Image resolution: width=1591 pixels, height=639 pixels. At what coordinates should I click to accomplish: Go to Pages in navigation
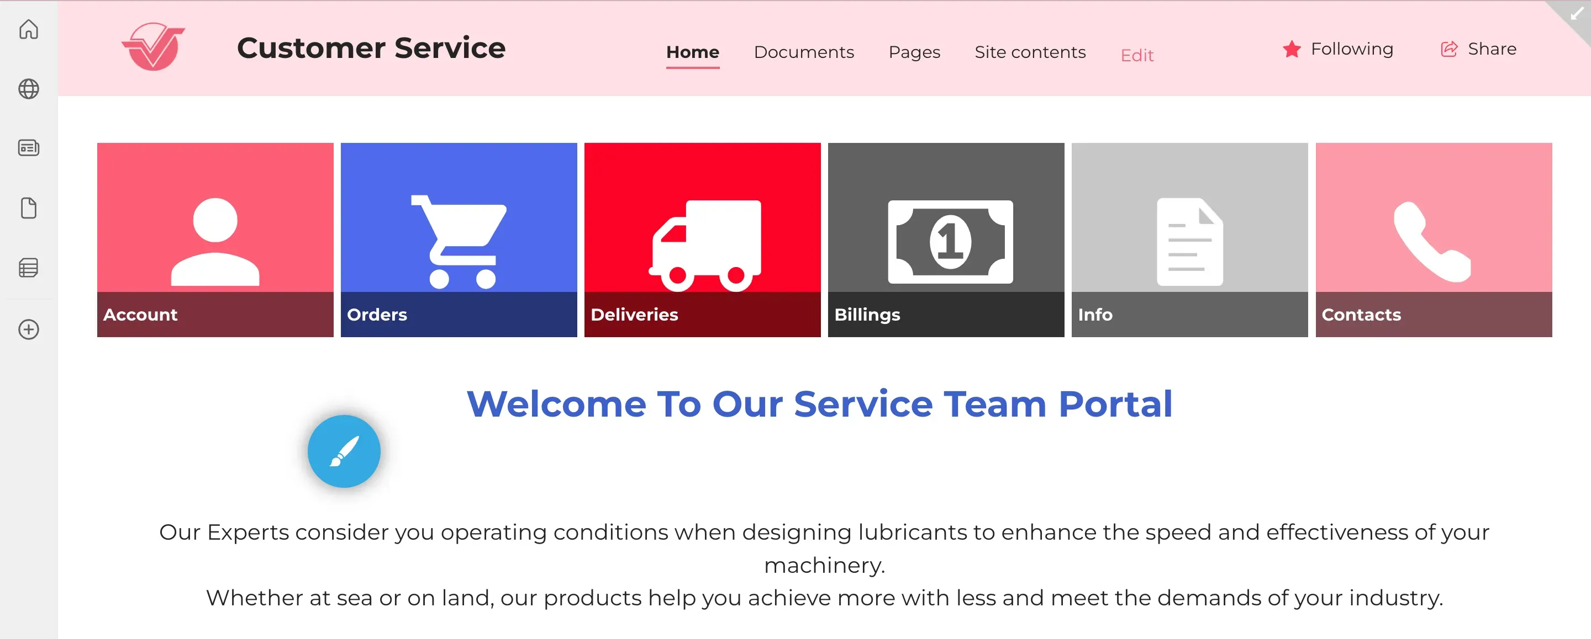point(914,52)
